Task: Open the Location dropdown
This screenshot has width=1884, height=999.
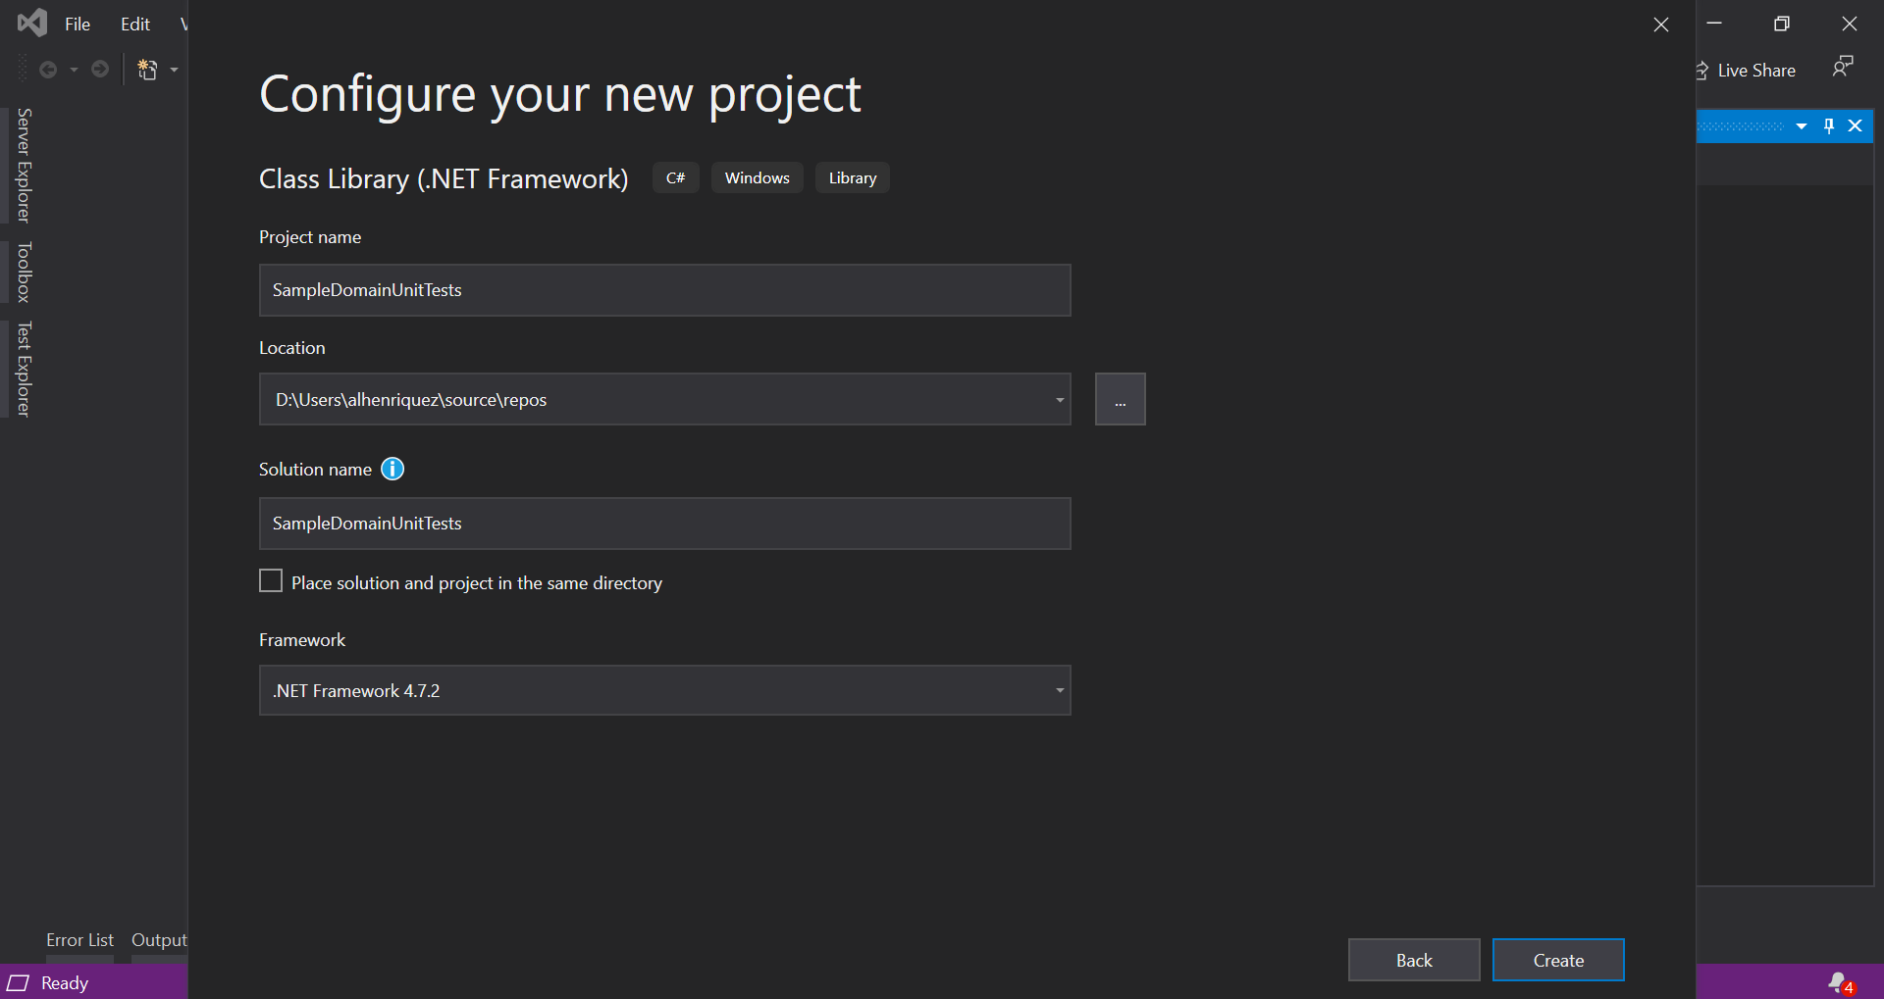Action: 1058,399
